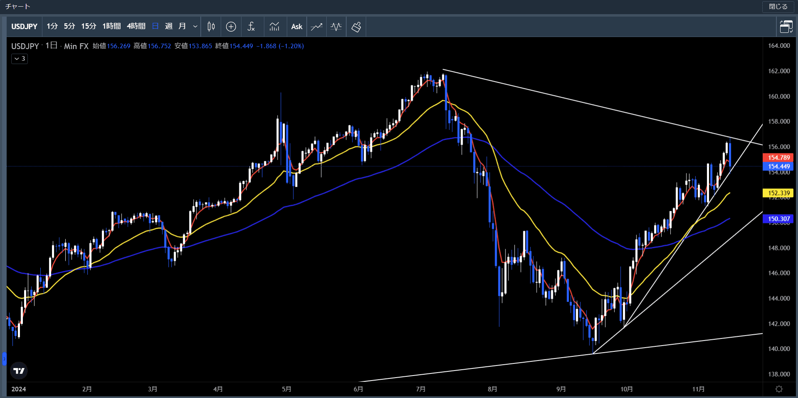Open the indicators fx menu

[x=251, y=27]
